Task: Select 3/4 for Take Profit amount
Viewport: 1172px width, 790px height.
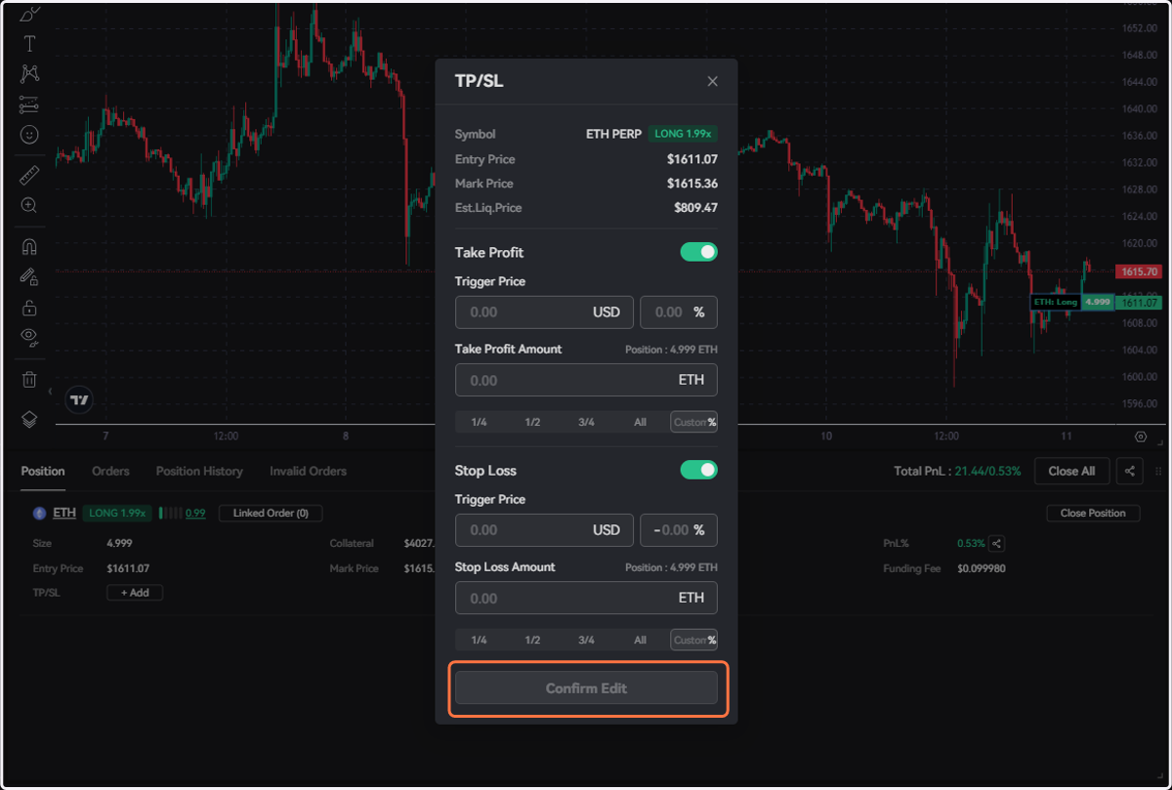Action: (586, 422)
